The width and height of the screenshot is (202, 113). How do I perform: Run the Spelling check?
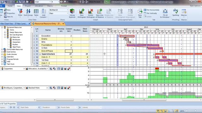[x=175, y=13]
